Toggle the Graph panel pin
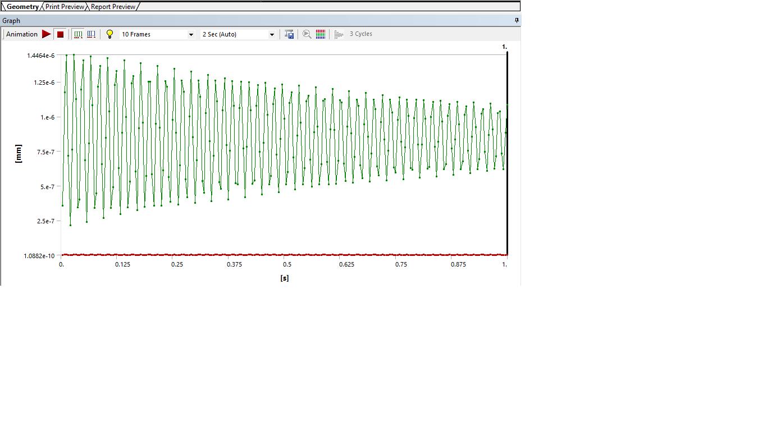 517,21
